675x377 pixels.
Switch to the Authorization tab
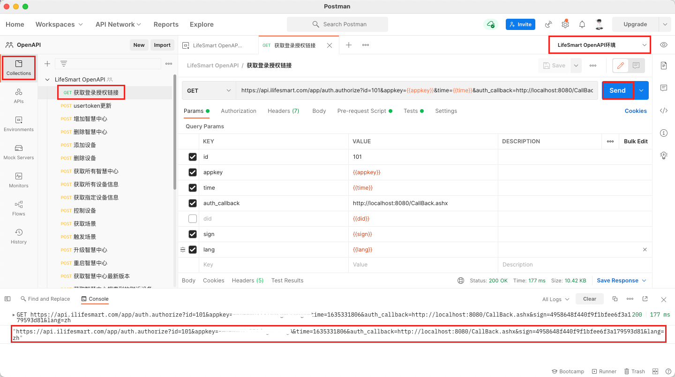pos(239,111)
